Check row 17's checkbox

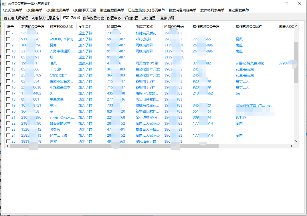coord(8,93)
